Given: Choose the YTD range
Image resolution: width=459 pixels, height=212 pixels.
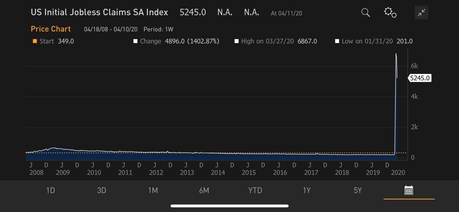Looking at the screenshot, I should (x=255, y=190).
